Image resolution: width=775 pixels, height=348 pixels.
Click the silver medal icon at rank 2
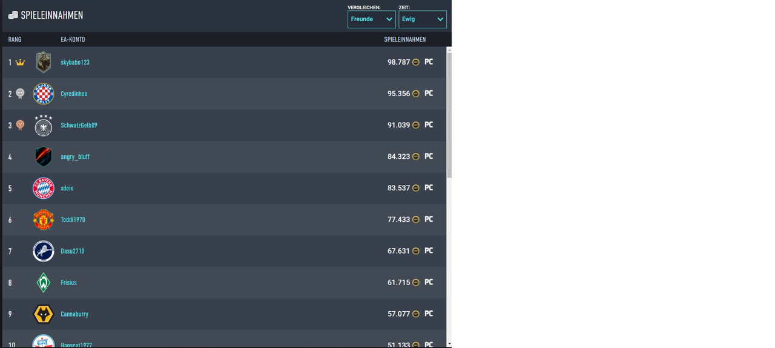coord(20,94)
